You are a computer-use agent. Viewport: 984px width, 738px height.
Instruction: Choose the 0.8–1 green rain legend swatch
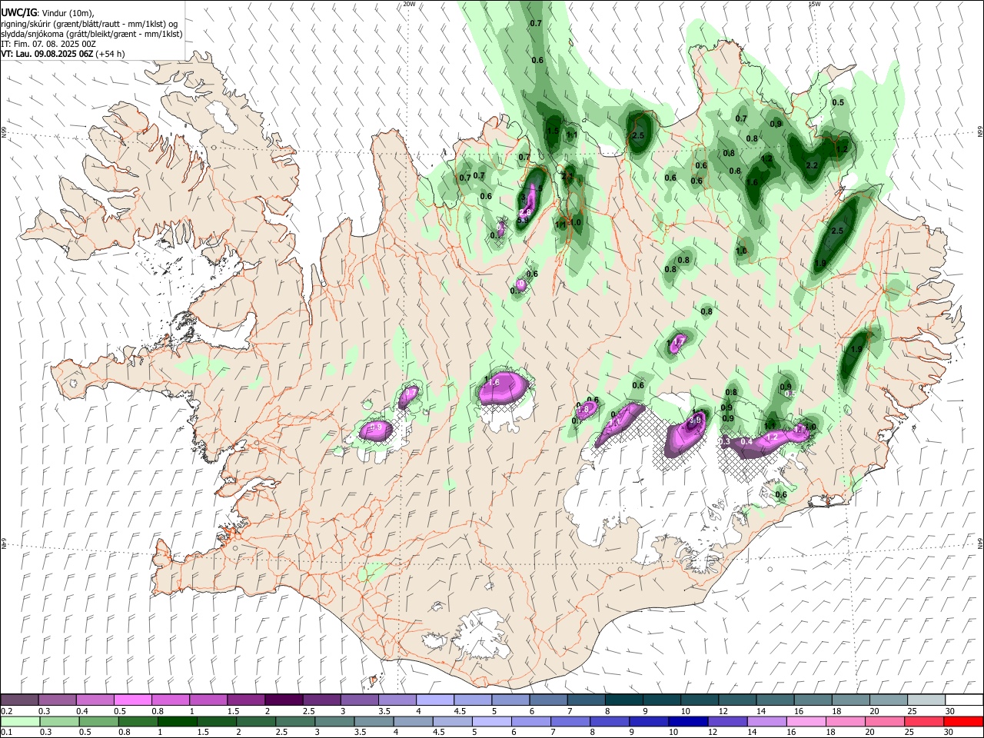(x=138, y=721)
